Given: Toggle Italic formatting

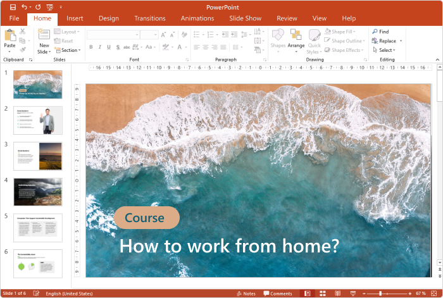Looking at the screenshot, I should 100,47.
